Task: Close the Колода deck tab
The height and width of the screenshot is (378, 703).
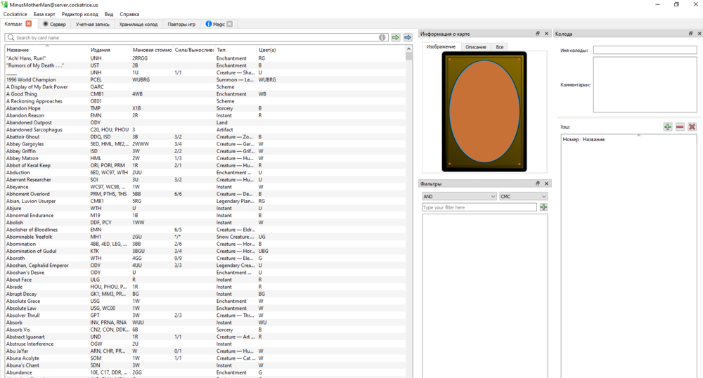Action: (29, 24)
